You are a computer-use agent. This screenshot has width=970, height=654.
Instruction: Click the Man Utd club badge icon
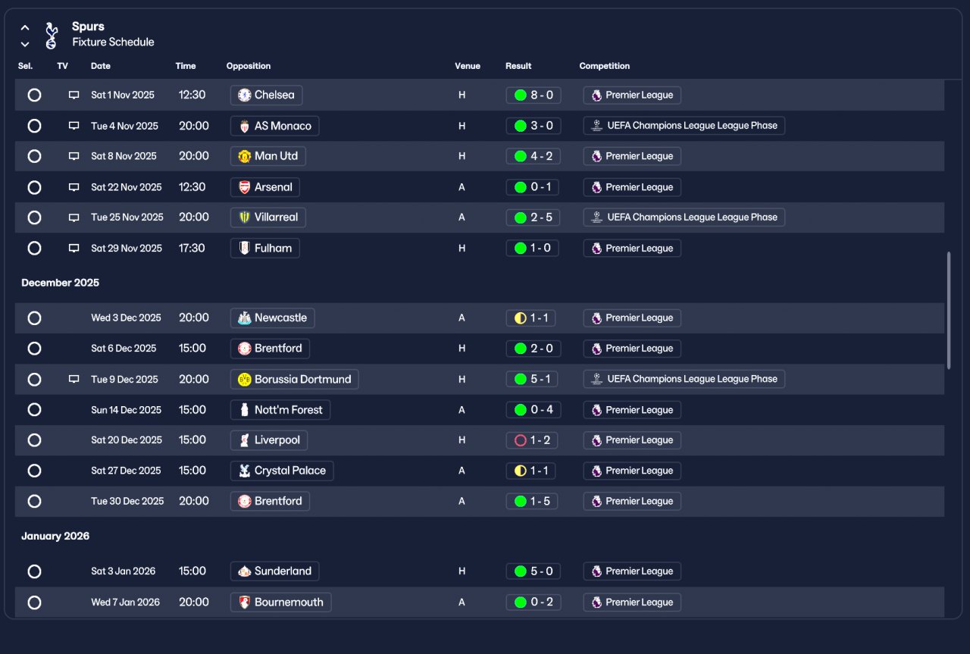[x=244, y=156]
